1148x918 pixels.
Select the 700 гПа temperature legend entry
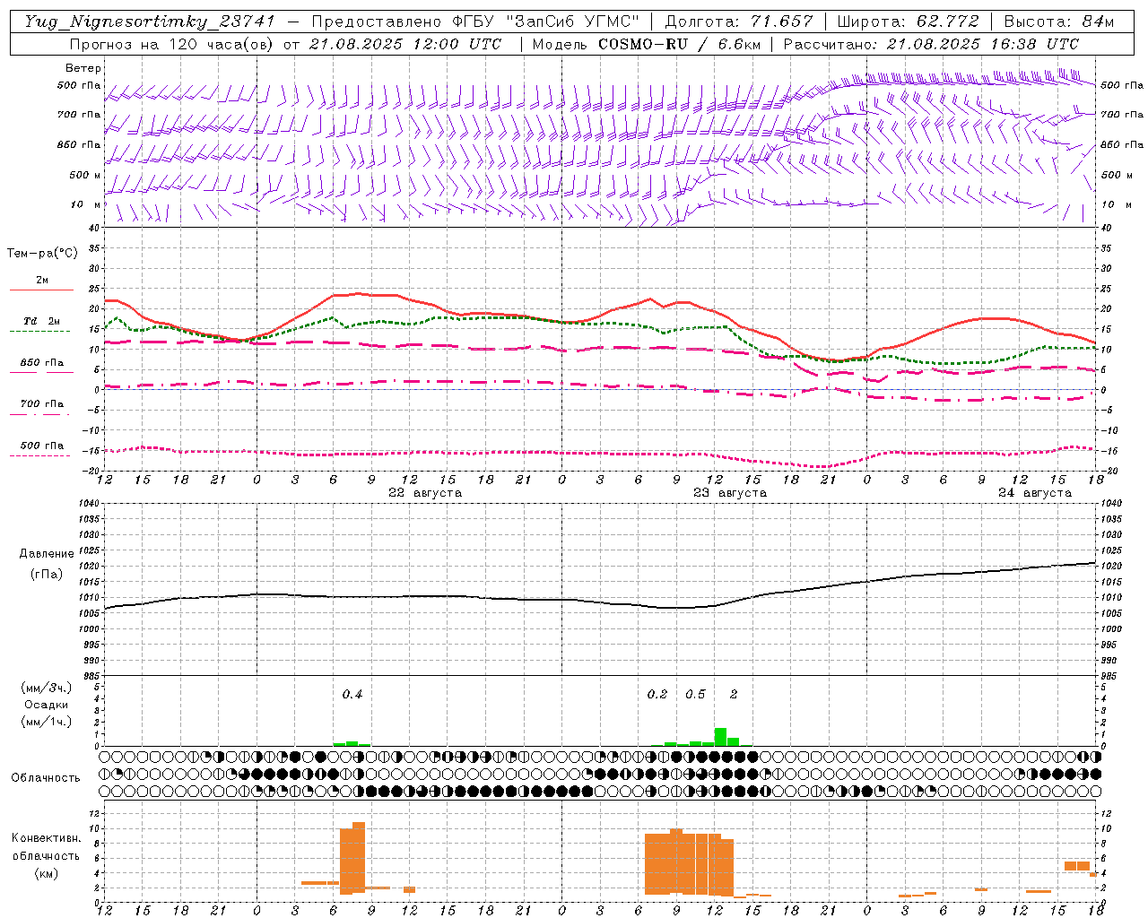click(x=41, y=404)
